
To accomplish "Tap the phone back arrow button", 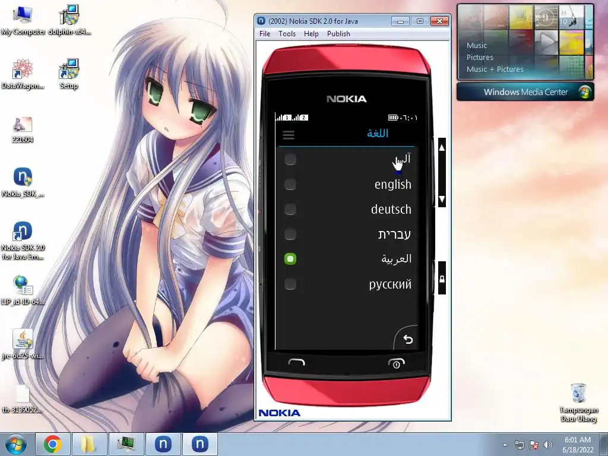I will point(407,339).
